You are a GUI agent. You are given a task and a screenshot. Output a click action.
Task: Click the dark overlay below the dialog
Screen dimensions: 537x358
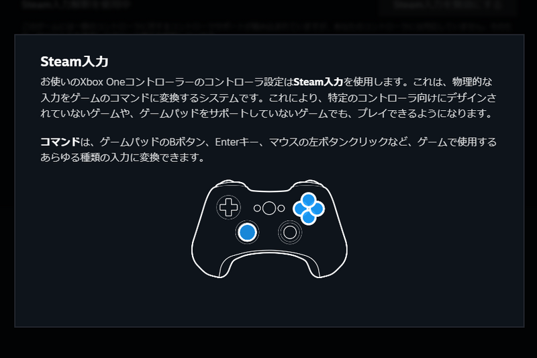pos(268,343)
